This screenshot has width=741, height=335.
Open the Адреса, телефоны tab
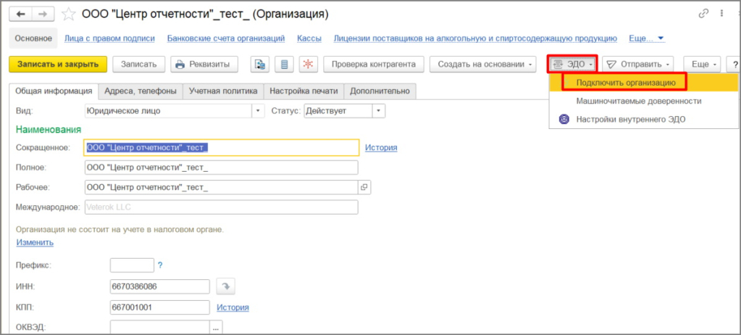[x=141, y=91]
